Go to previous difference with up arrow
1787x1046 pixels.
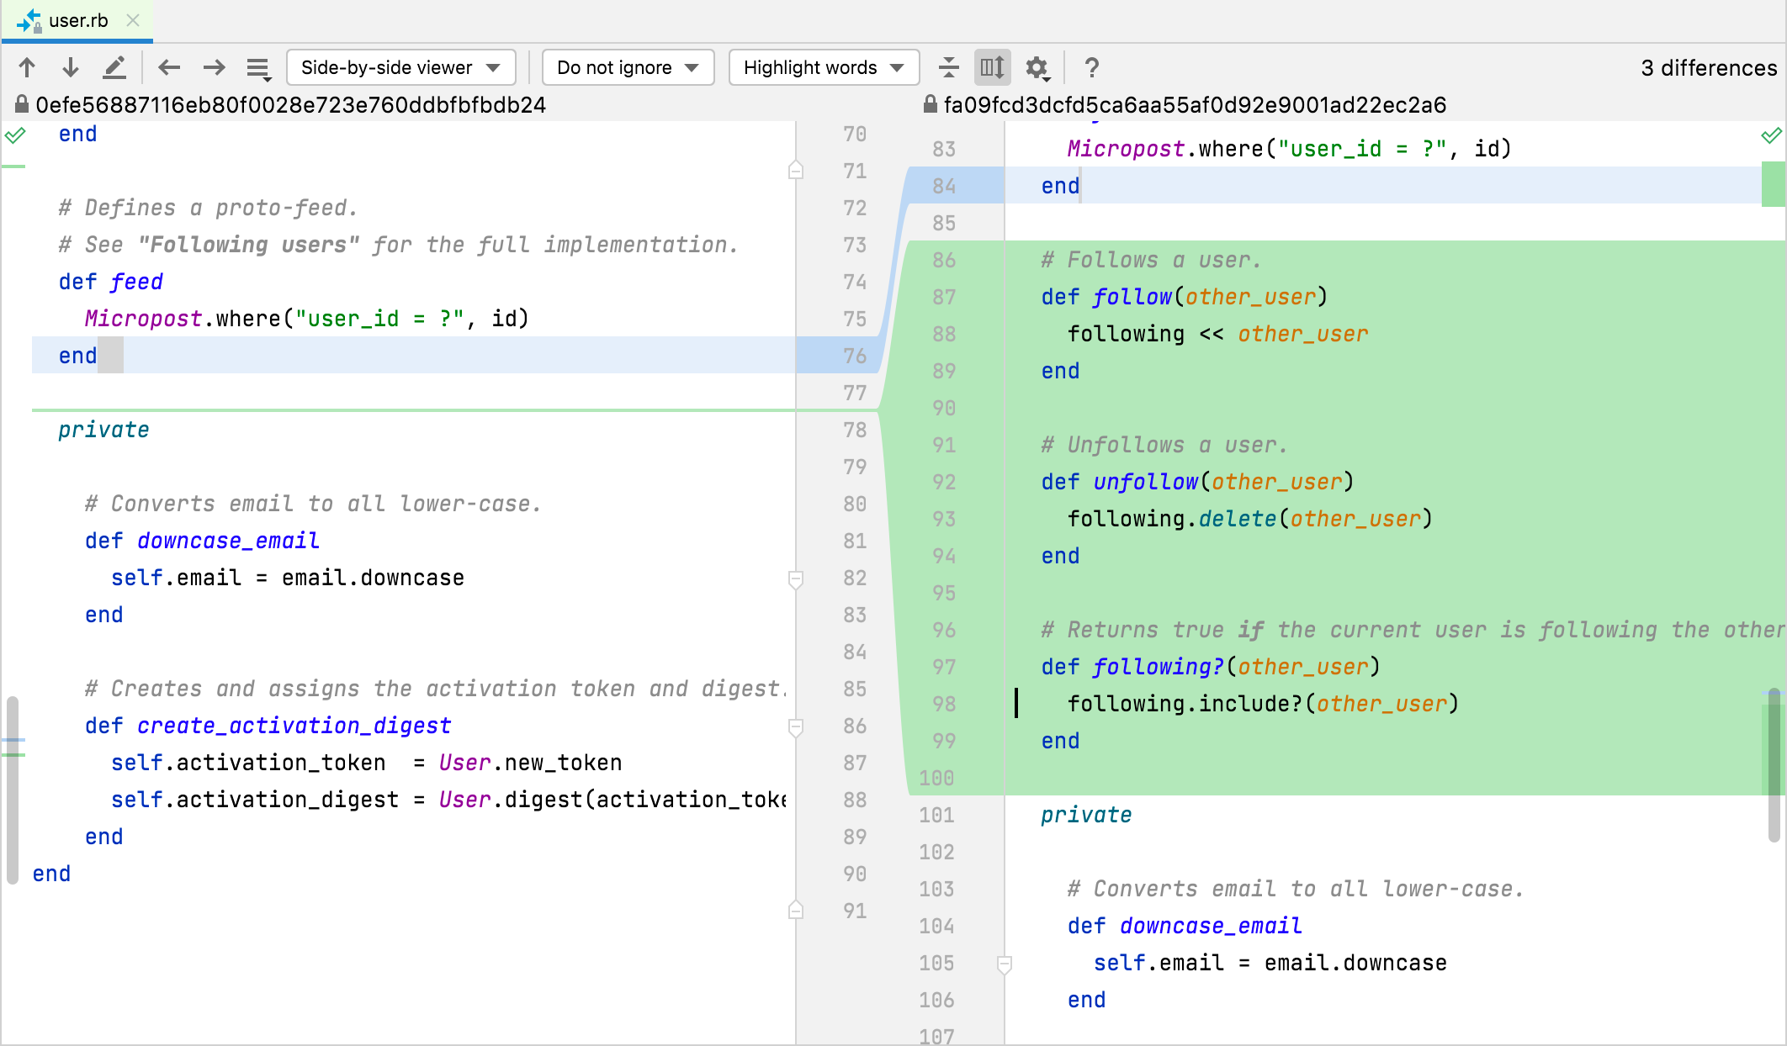click(28, 67)
